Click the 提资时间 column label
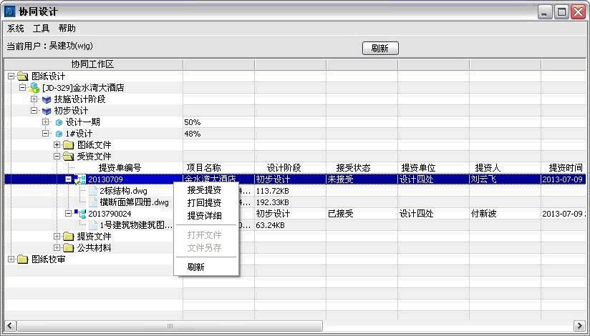This screenshot has width=590, height=336. (x=566, y=168)
